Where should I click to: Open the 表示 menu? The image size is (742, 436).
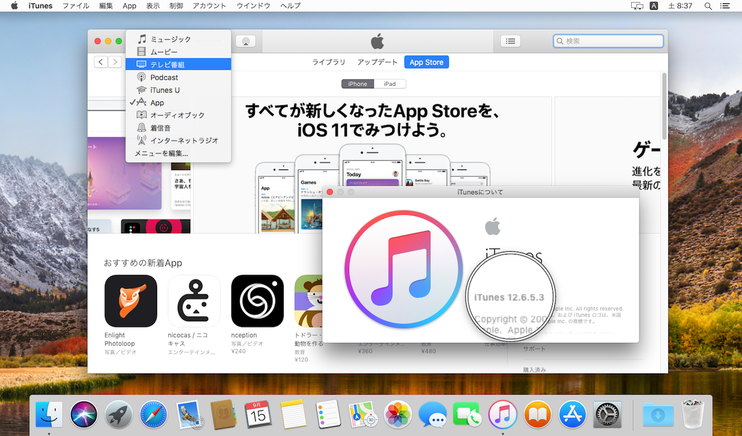click(153, 5)
